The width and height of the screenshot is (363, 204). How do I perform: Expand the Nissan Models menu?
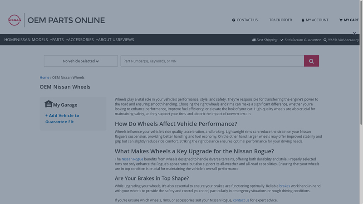point(34,40)
